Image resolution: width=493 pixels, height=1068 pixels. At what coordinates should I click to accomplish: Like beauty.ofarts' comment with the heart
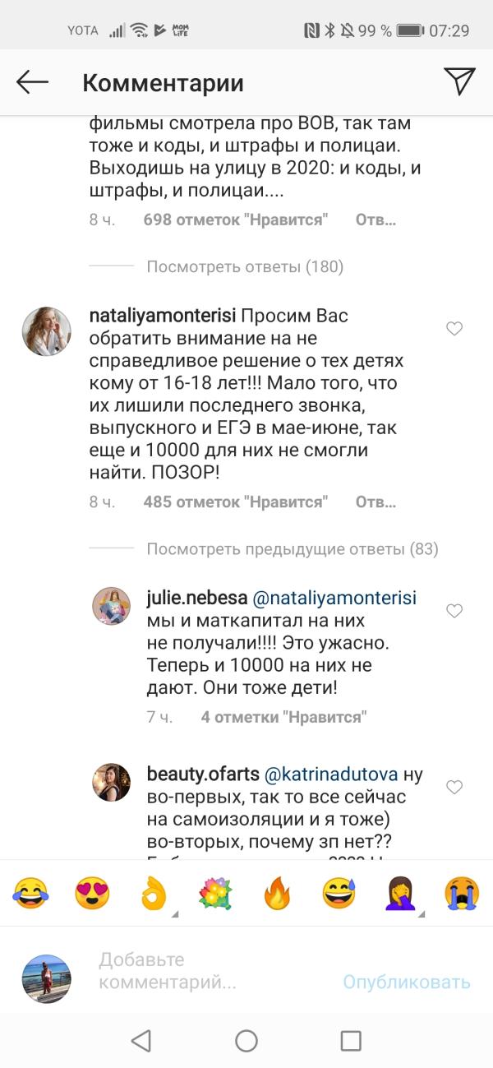coord(454,787)
